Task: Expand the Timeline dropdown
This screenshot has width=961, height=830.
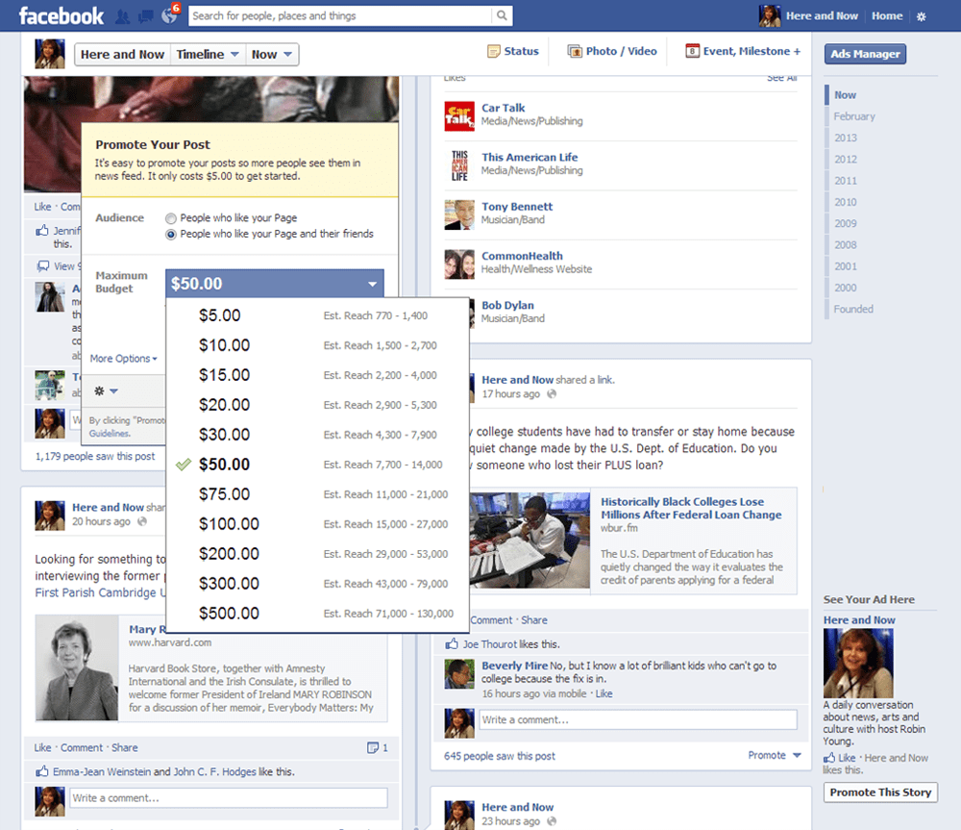Action: (208, 55)
